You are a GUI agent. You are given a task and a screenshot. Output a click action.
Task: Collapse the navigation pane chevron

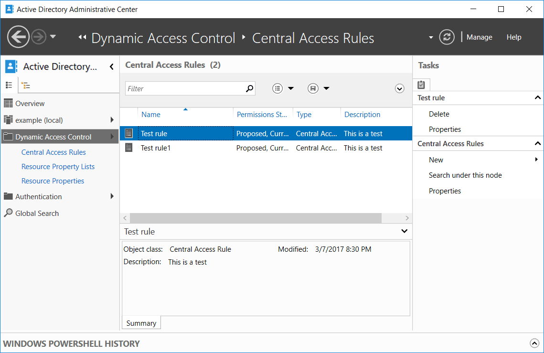(x=111, y=67)
